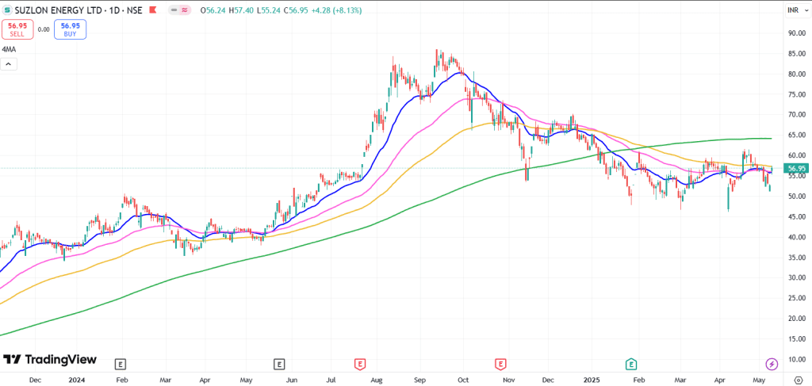Screen dimensions: 812x386
Task: Click the purple lightning bolt icon
Action: pos(772,364)
